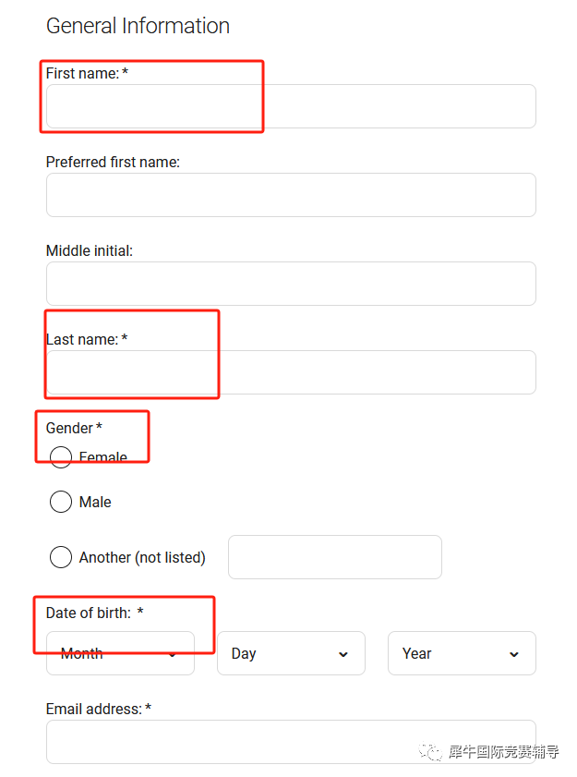
Task: Open the Month dropdown
Action: (x=120, y=653)
